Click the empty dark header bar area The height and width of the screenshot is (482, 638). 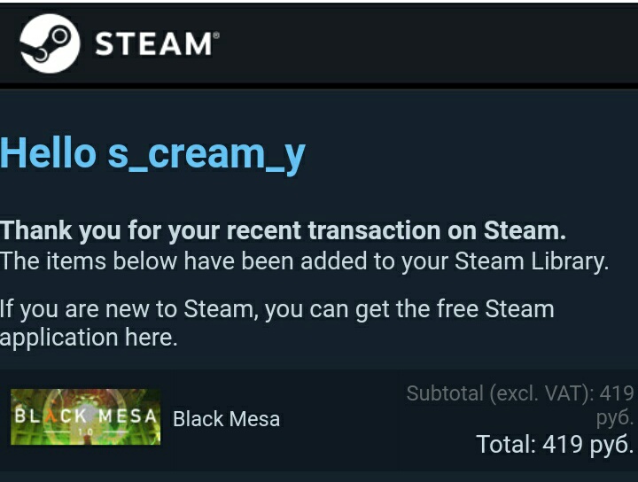click(x=425, y=43)
